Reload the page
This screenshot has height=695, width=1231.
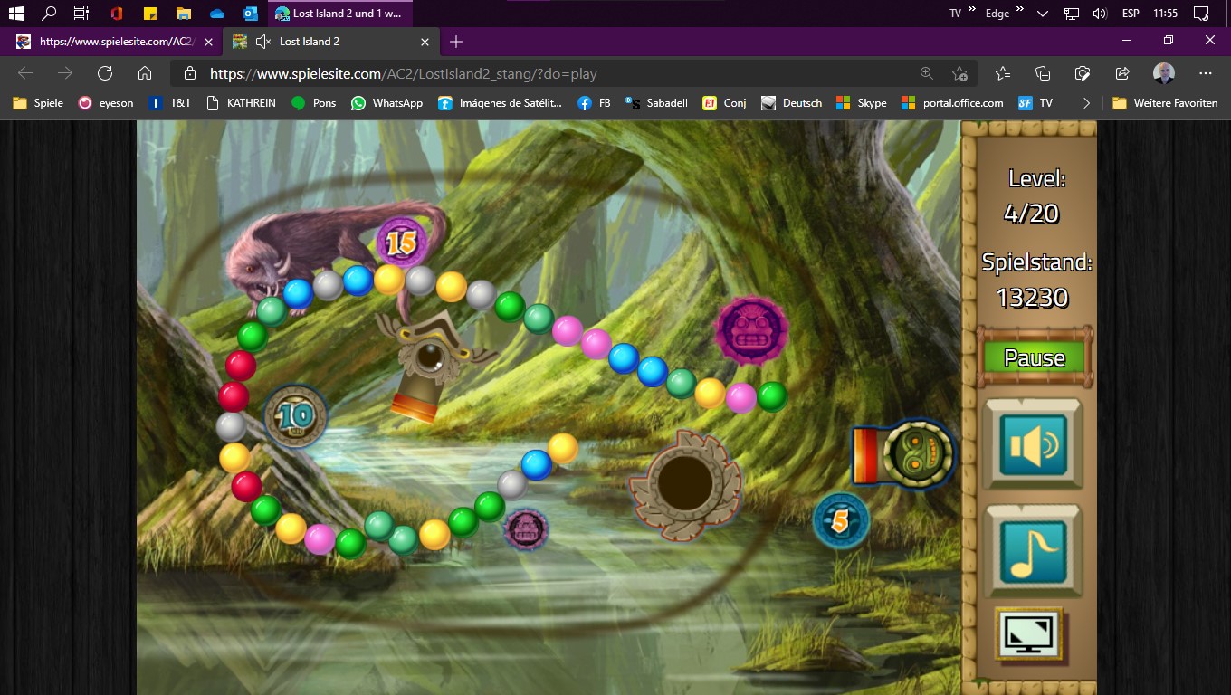pyautogui.click(x=105, y=74)
